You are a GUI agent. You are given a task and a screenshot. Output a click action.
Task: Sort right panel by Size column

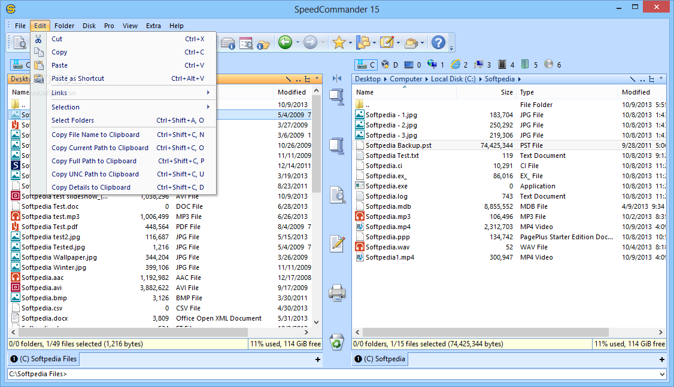pos(485,92)
